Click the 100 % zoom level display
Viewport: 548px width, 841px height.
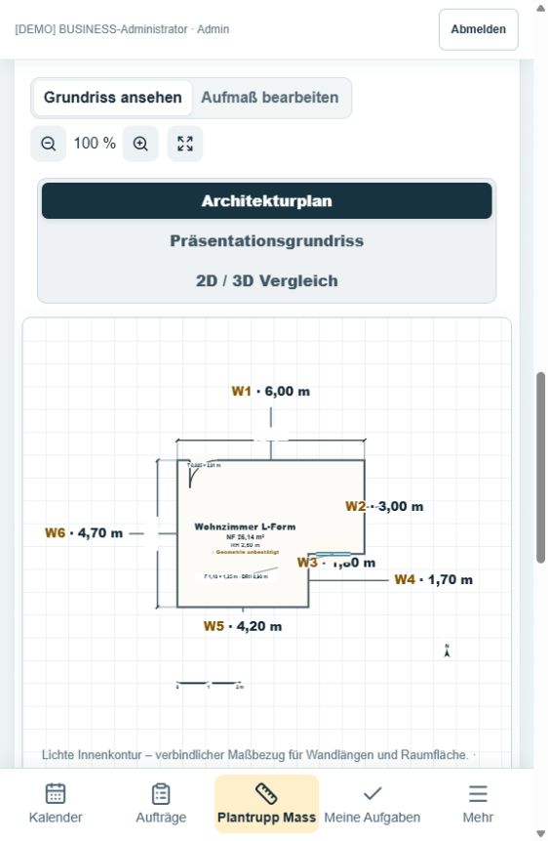coord(95,144)
